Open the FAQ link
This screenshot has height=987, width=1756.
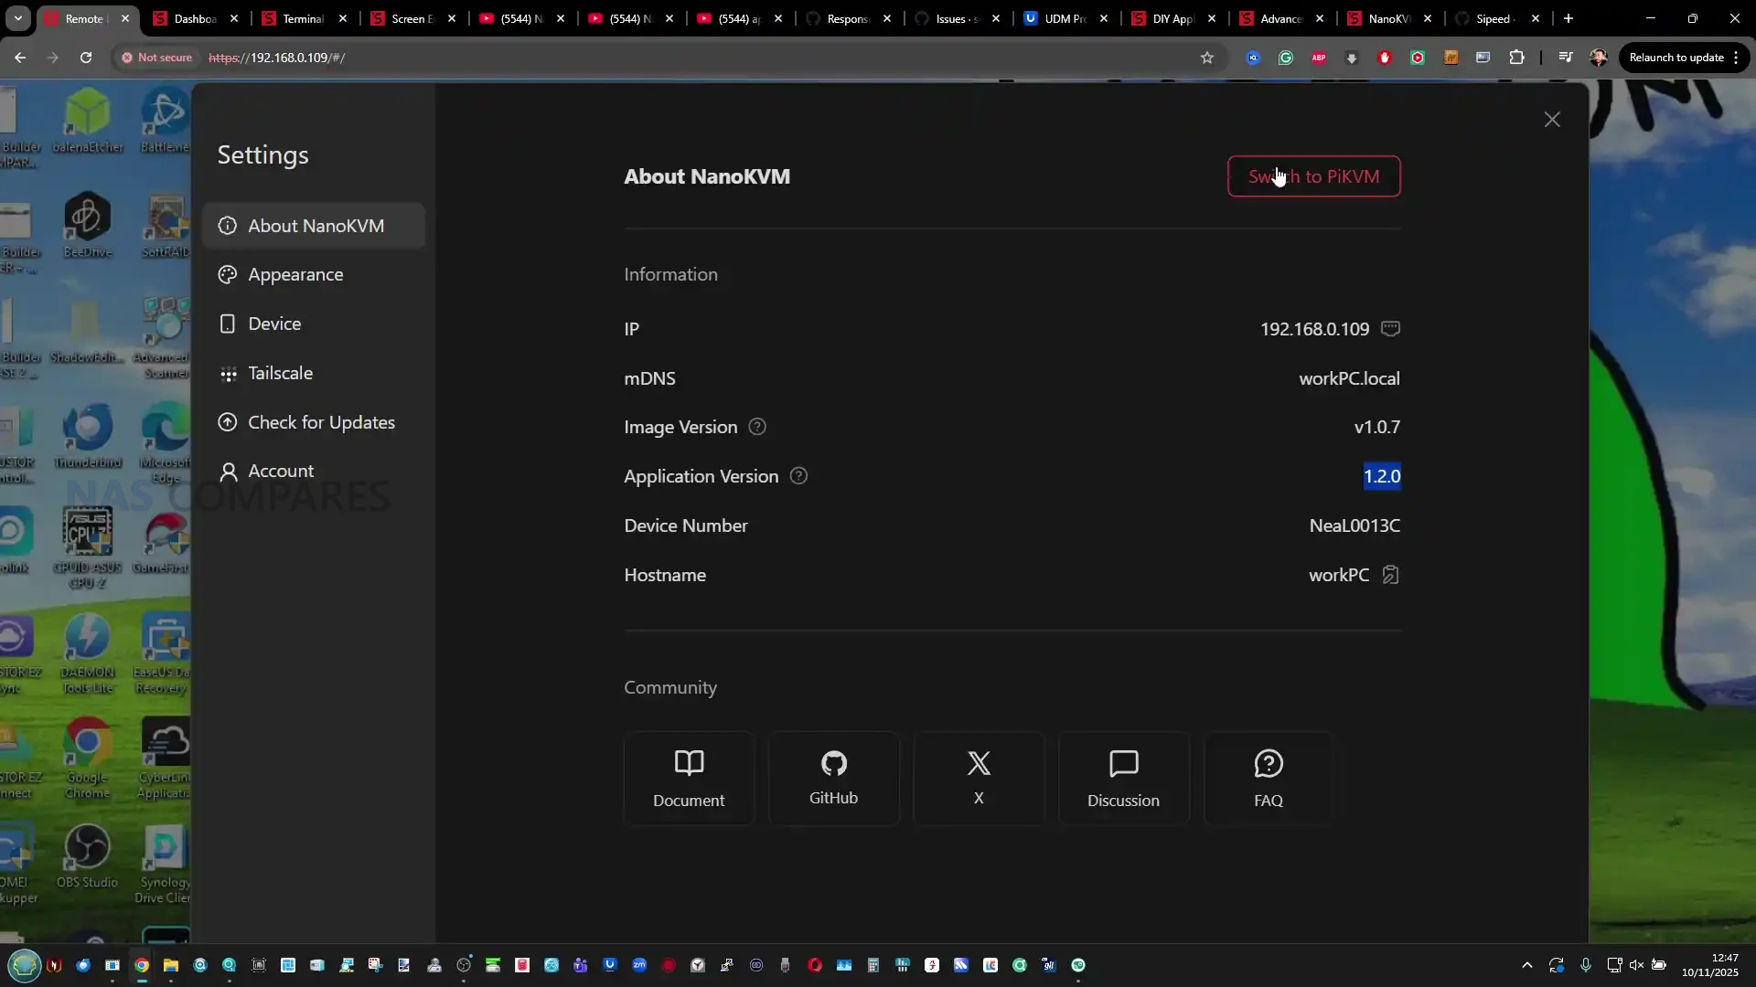tap(1268, 778)
